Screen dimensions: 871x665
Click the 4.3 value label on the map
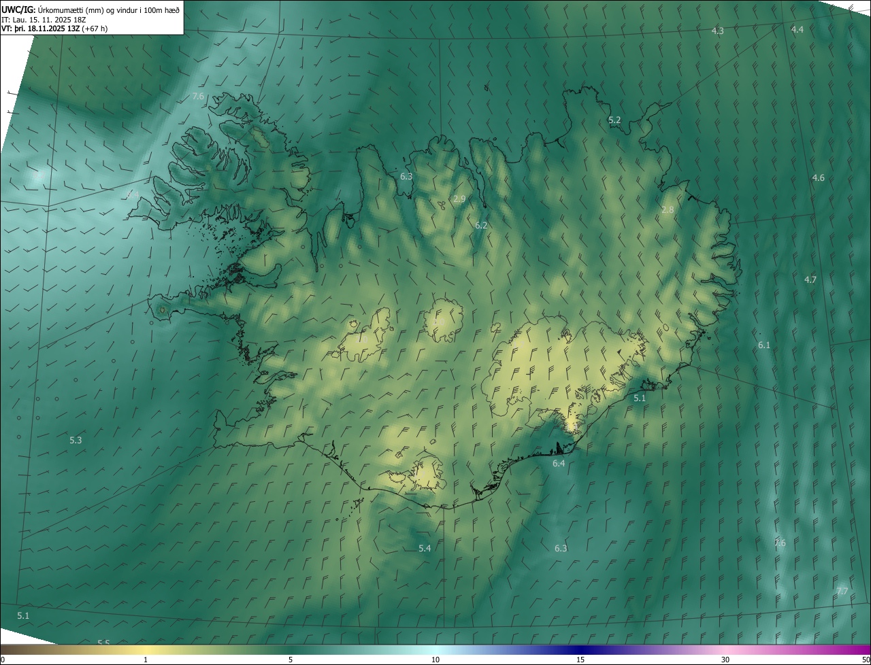click(717, 31)
